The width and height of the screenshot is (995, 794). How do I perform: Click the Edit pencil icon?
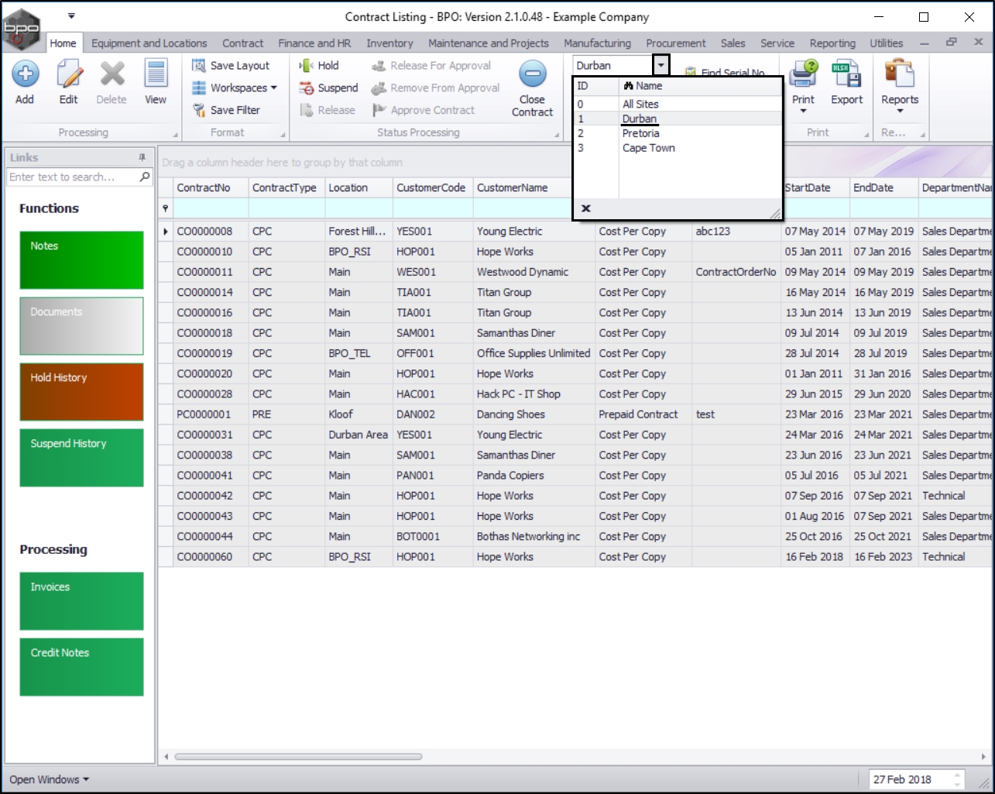[69, 74]
